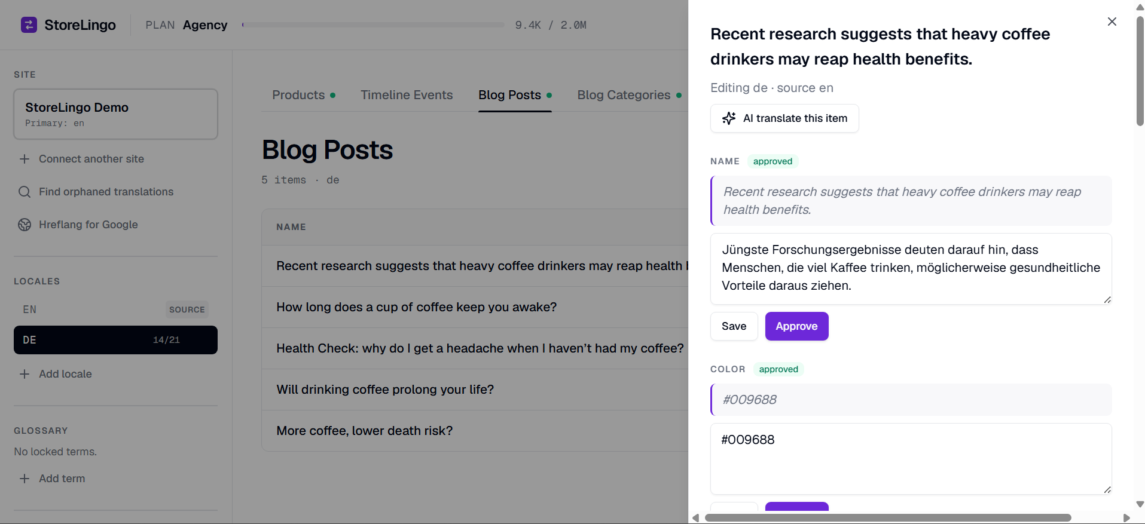Click the StoreLingo logo icon
Image resolution: width=1145 pixels, height=524 pixels.
point(29,24)
